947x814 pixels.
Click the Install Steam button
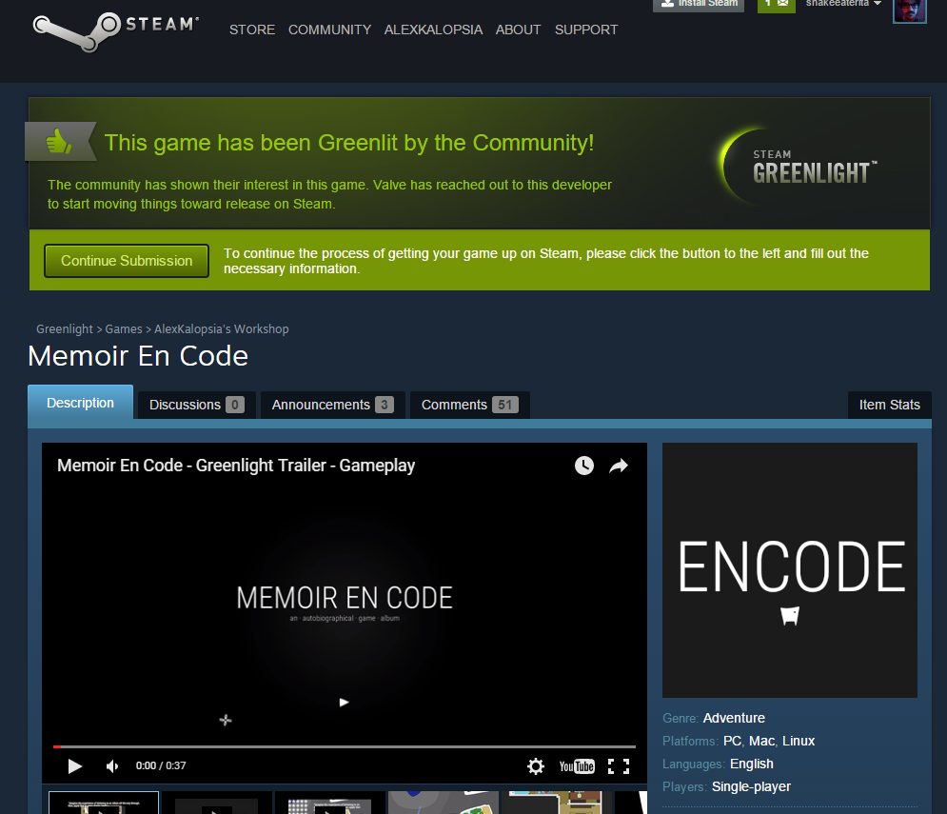pyautogui.click(x=699, y=4)
